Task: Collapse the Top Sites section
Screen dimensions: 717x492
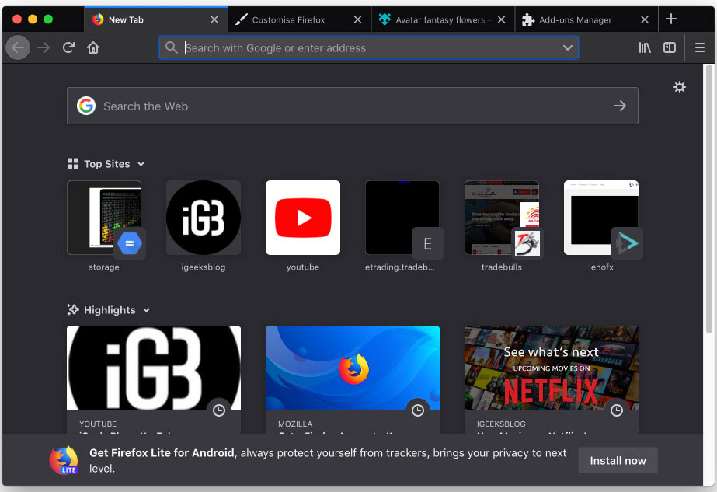Action: coord(141,164)
